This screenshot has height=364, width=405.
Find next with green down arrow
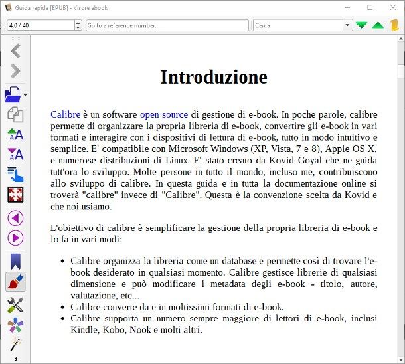[x=361, y=25]
